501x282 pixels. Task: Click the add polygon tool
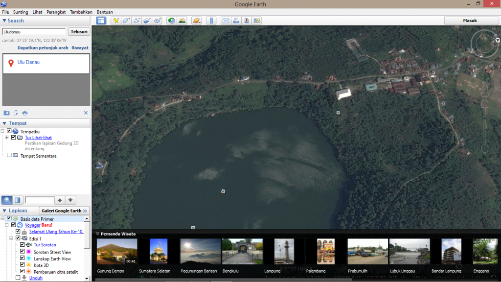(x=126, y=21)
